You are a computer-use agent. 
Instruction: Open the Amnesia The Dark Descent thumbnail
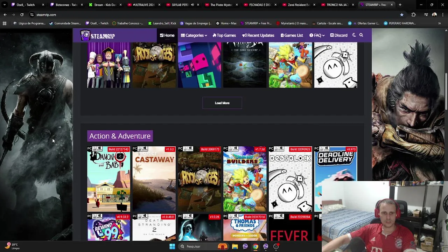(x=245, y=65)
